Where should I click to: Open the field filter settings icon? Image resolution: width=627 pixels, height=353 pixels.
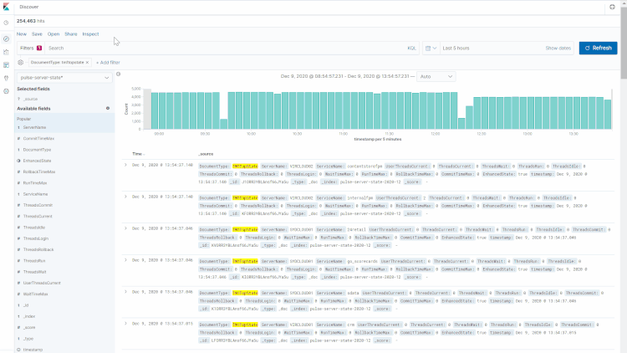107,109
